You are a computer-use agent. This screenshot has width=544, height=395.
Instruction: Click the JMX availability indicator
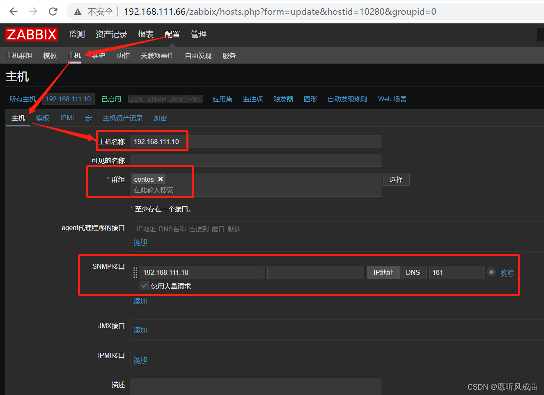pyautogui.click(x=177, y=99)
